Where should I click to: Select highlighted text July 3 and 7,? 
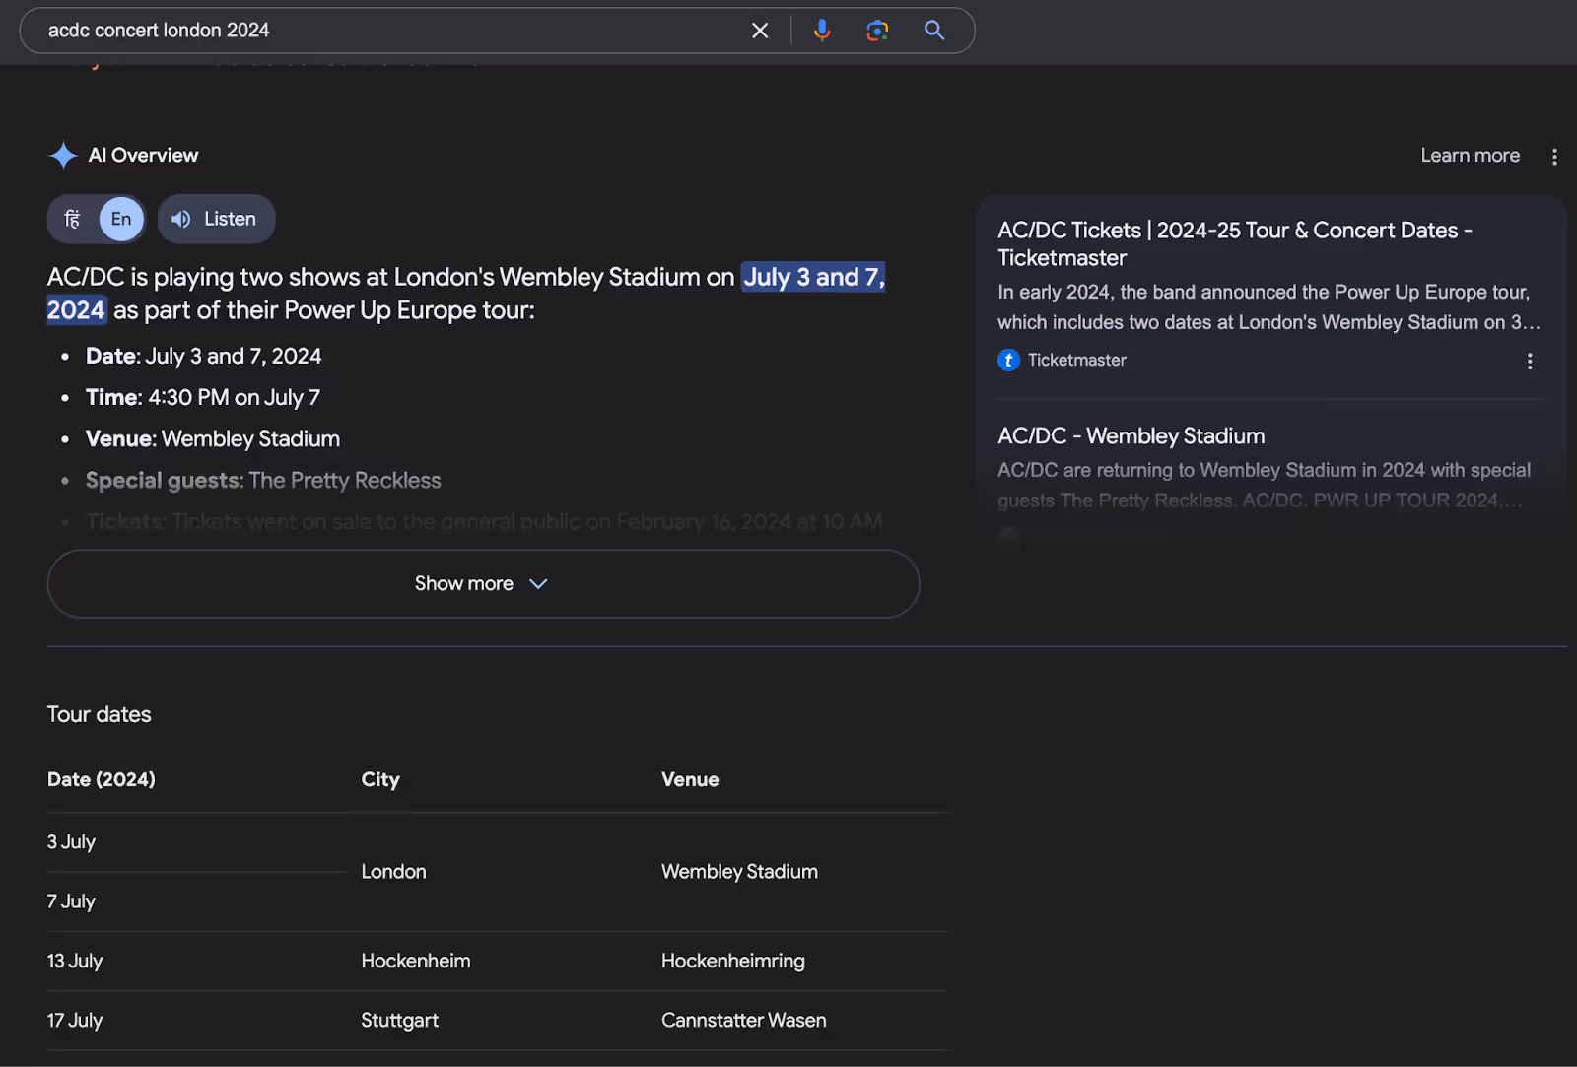click(813, 277)
